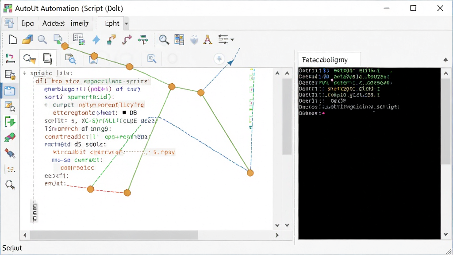Click the app icon left of Ipa menu
This screenshot has height=255, width=453.
pyautogui.click(x=9, y=23)
